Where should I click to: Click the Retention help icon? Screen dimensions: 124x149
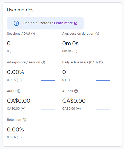click(24, 120)
